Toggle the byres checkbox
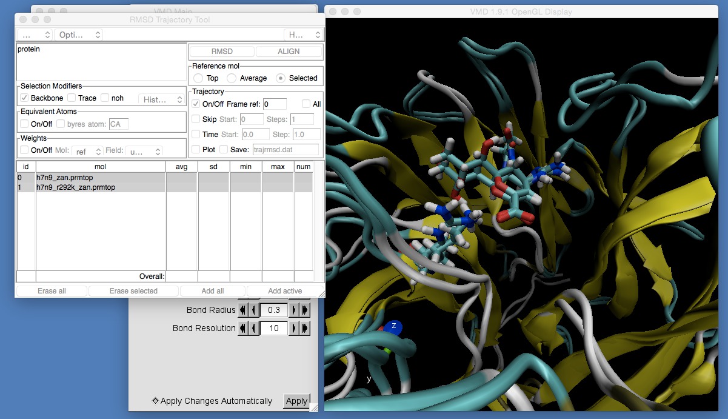 pyautogui.click(x=61, y=124)
